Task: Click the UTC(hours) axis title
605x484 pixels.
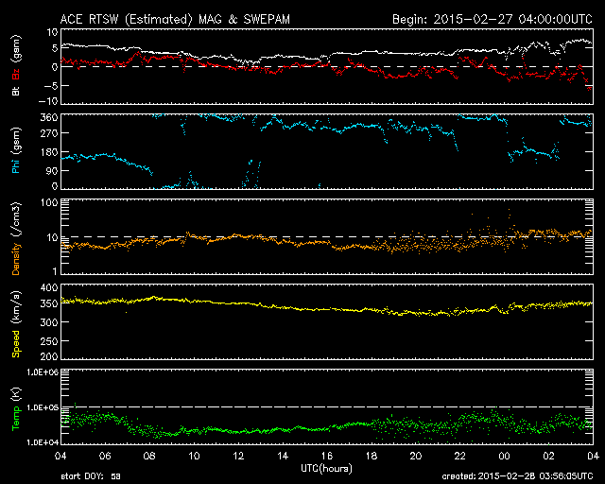Action: (326, 469)
